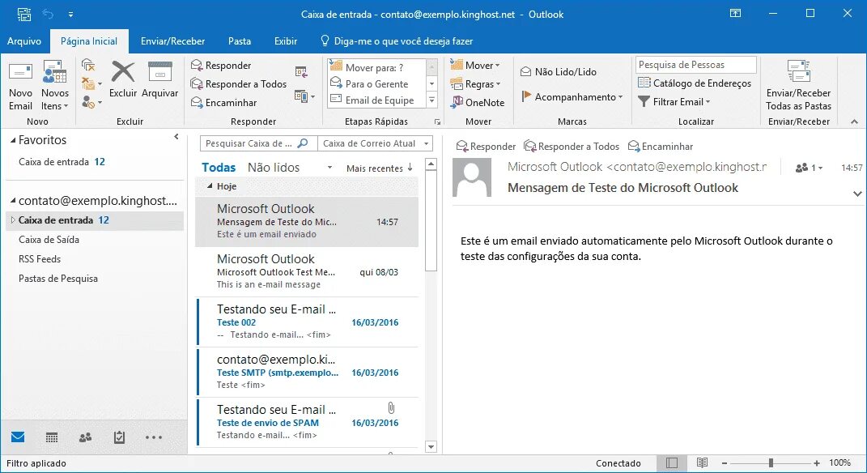Select quick step Email de Equipe

376,100
